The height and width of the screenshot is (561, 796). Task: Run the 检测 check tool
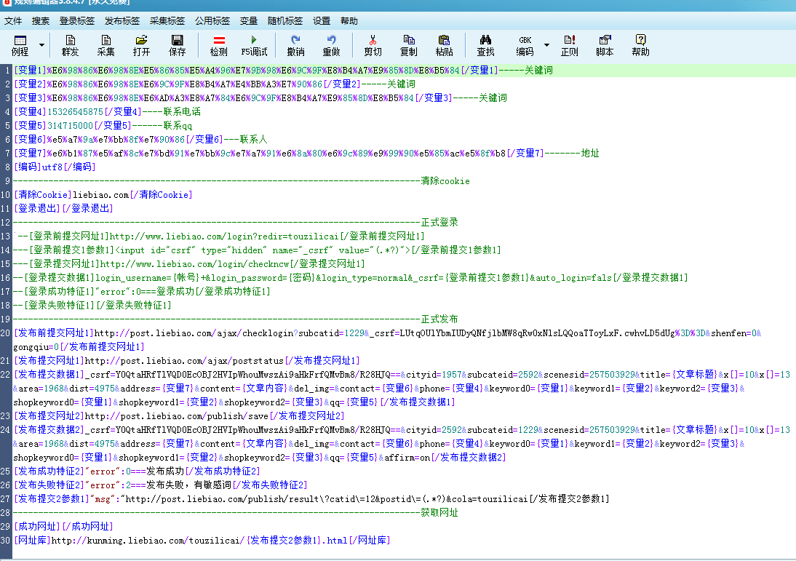coord(218,45)
